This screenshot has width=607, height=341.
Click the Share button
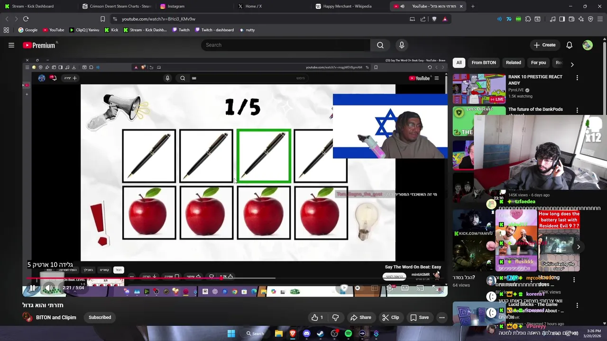point(361,317)
